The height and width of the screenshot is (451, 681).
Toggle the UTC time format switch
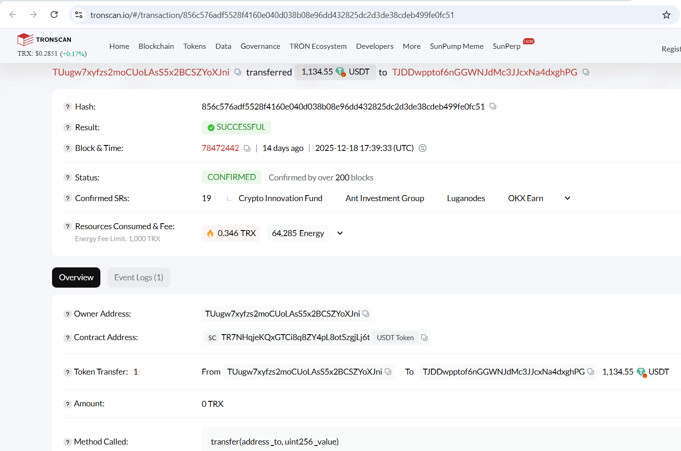[422, 148]
